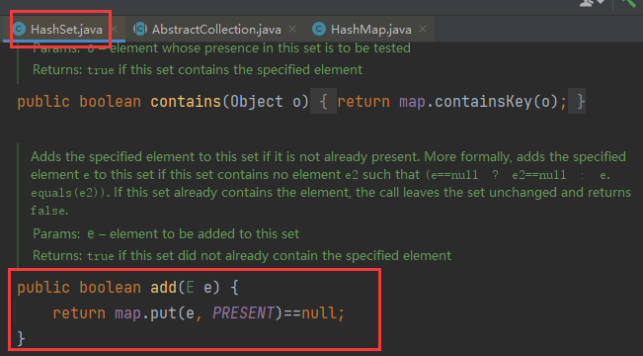Switch to the AbstractCollection.java tab
Viewport: 643px width, 356px height.
click(216, 30)
